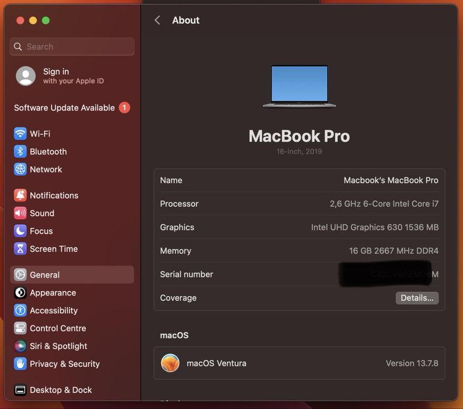Open Accessibility settings label

tap(54, 310)
